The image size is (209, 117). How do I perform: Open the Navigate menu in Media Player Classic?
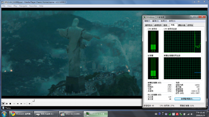23,6
